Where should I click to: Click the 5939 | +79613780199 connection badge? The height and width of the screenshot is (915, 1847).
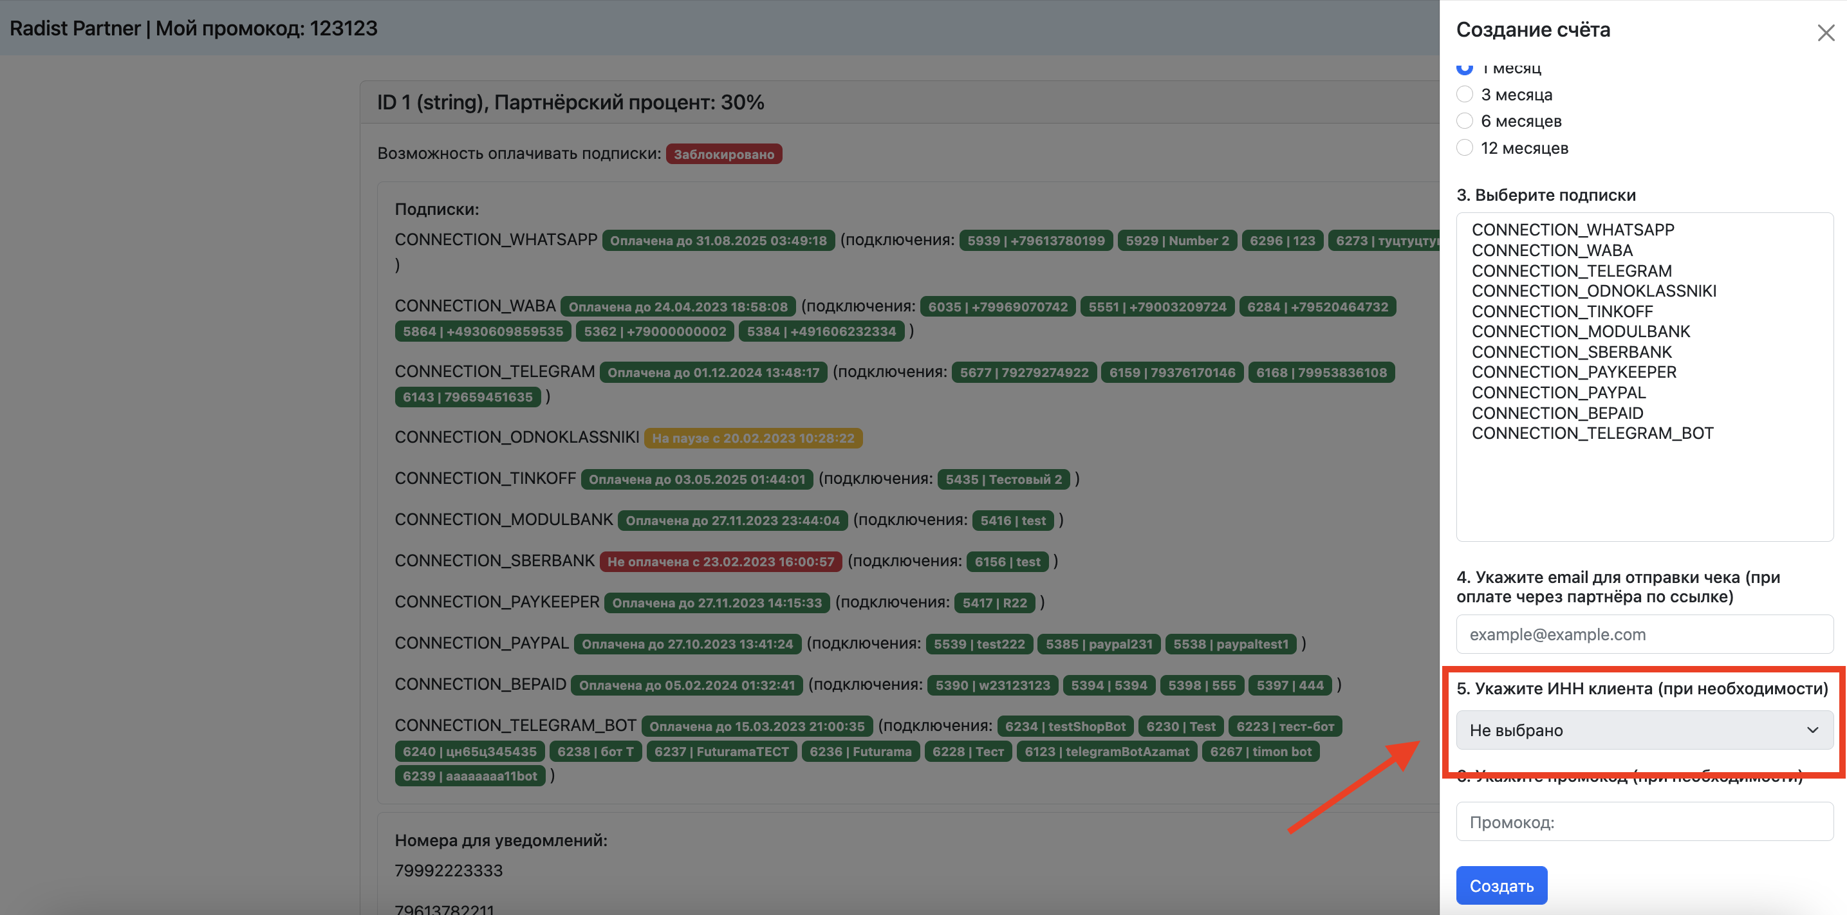[1035, 241]
